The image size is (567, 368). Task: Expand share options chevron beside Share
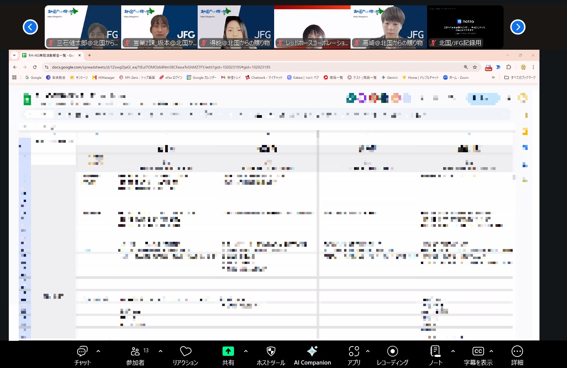coord(246,351)
